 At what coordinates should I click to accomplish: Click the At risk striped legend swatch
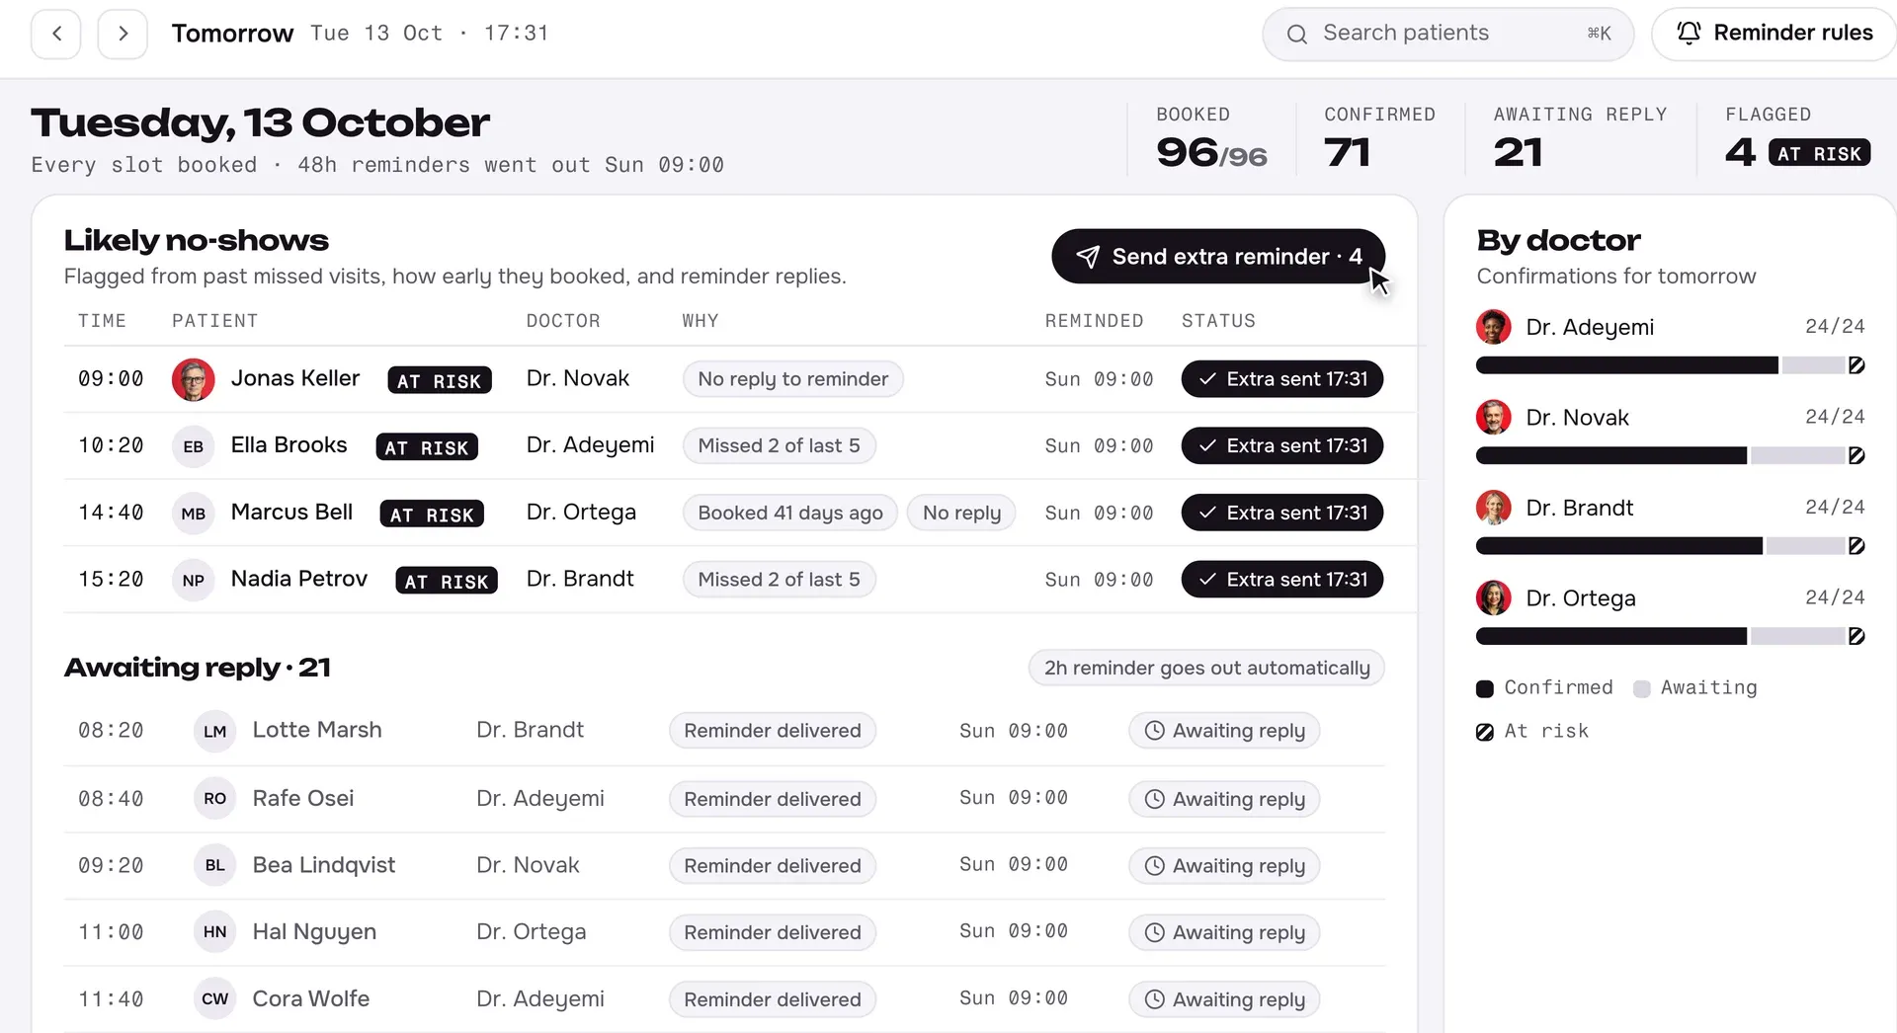tap(1485, 733)
